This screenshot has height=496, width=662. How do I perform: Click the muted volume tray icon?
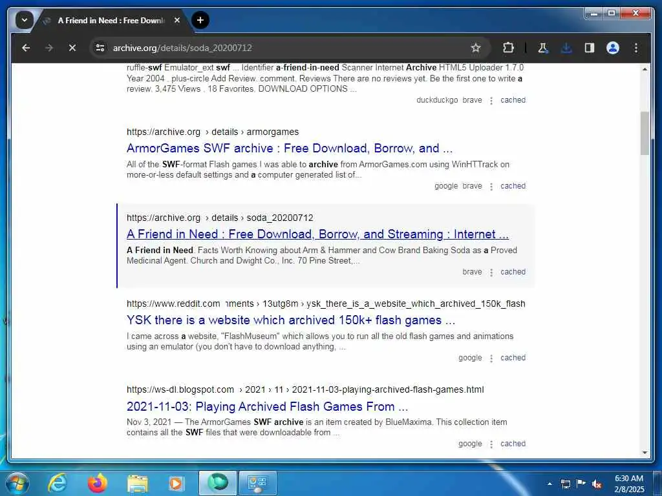pyautogui.click(x=597, y=484)
